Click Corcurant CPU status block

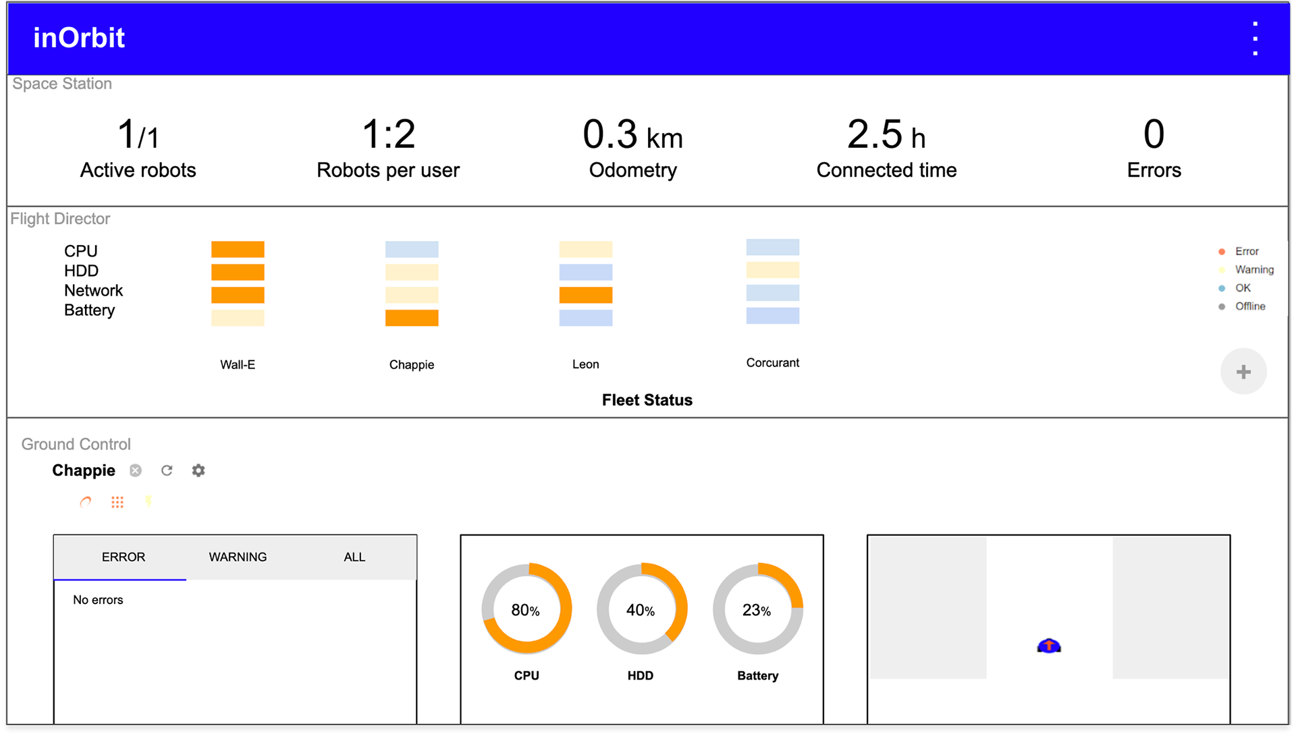[773, 247]
